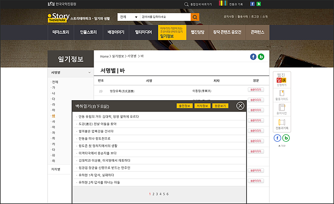Click 일기정보 in the breadcrumb
Screen dimensions: 334x204
point(118,56)
